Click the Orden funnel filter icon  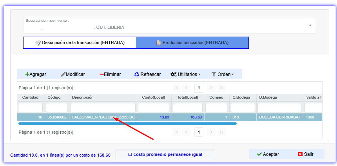[x=214, y=74]
